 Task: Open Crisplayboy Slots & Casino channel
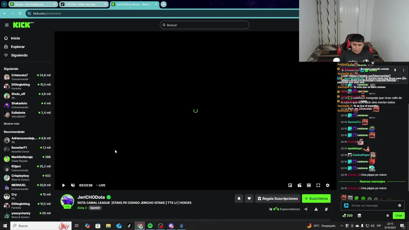click(27, 178)
